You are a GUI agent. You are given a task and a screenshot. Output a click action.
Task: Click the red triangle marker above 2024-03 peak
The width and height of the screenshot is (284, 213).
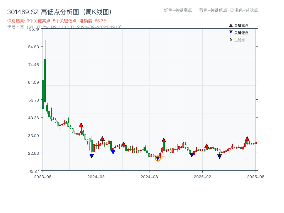point(102,138)
